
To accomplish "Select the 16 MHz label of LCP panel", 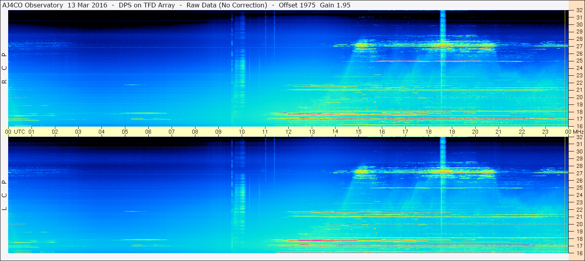I will [x=579, y=253].
